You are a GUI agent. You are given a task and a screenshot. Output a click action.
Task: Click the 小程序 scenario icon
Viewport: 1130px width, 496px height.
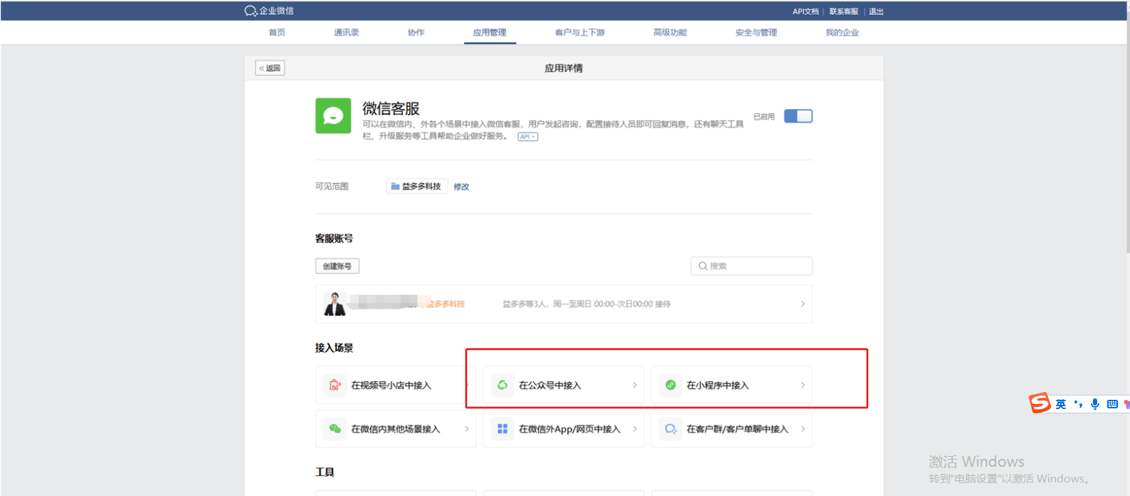click(x=670, y=385)
